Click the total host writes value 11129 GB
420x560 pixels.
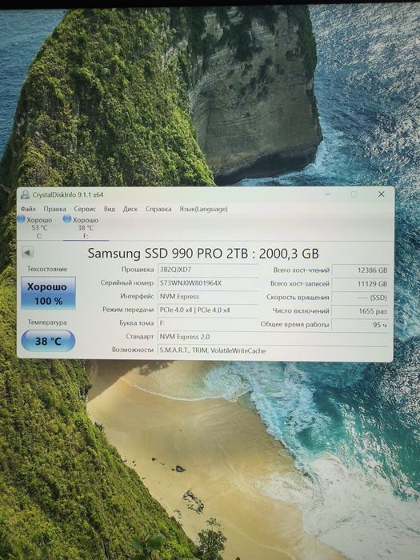361,284
